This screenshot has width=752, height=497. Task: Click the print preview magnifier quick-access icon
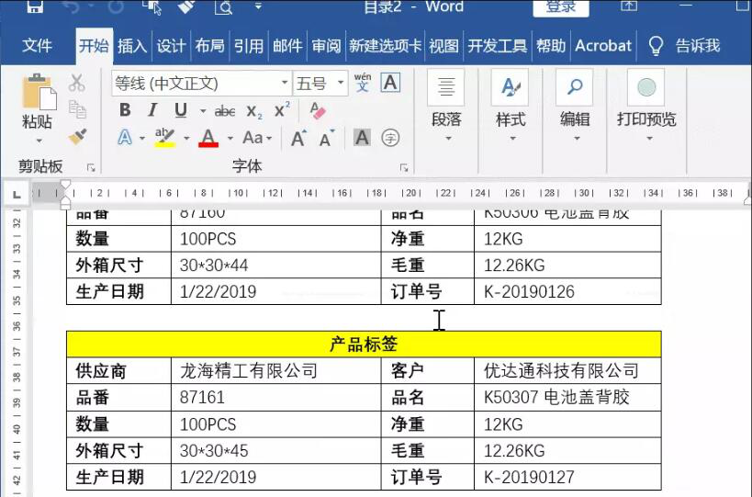click(x=223, y=6)
